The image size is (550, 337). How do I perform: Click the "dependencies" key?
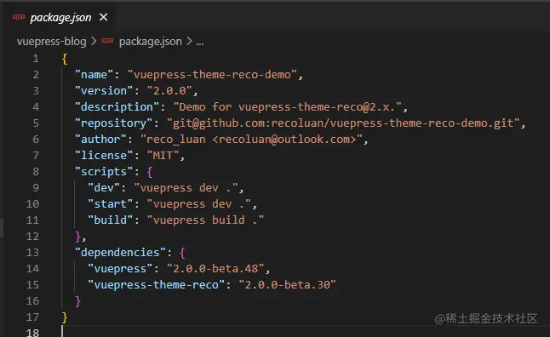coord(120,252)
